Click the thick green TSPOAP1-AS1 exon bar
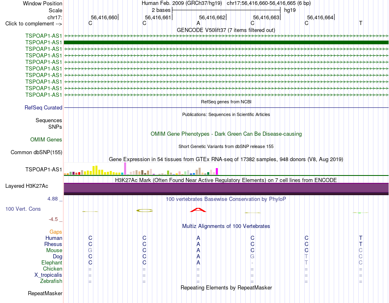The width and height of the screenshot is (389, 303). coord(226,43)
